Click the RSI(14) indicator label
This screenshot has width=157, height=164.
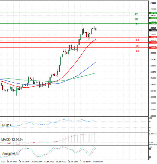pyautogui.click(x=7, y=125)
